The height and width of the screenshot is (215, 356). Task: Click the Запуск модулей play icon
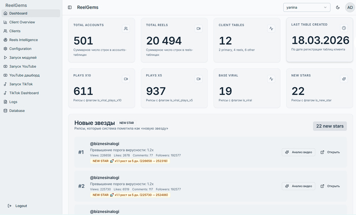6,58
